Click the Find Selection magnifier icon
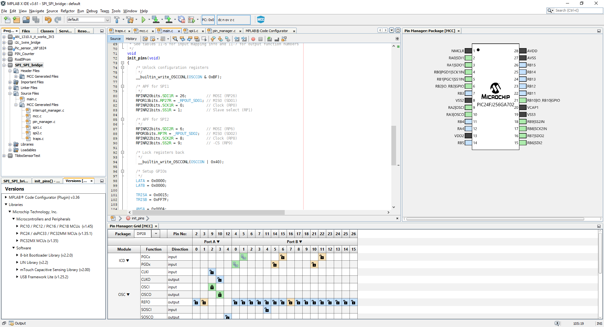604x327 pixels. (x=175, y=39)
